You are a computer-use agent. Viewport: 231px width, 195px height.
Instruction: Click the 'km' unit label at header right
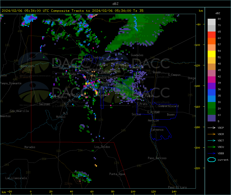pyautogui.click(x=201, y=11)
